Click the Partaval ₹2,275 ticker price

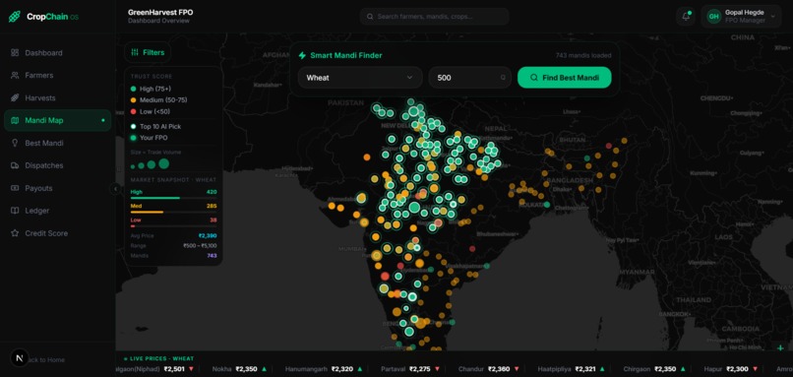tap(420, 369)
